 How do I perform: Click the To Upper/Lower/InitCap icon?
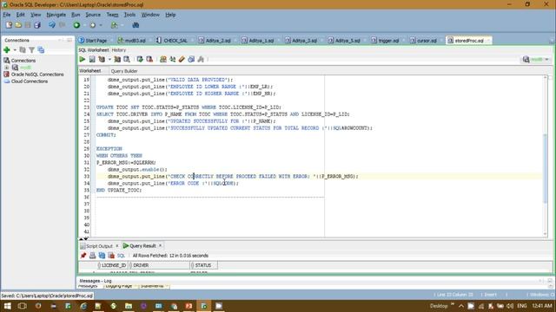click(x=173, y=60)
